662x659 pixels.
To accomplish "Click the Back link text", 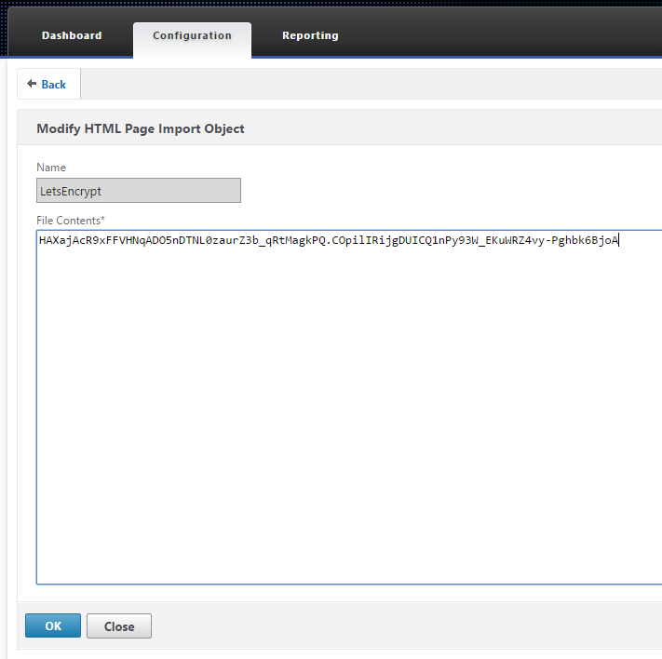I will pos(54,85).
